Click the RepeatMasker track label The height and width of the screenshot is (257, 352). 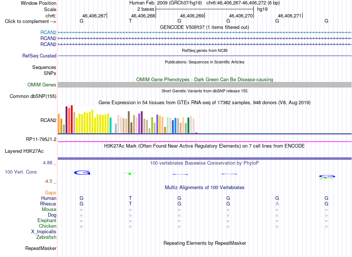[41, 248]
